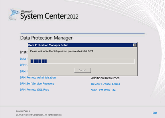The image size is (165, 118).
Task: Click the Data Protection Manager Setup title bar
Action: (x=82, y=45)
